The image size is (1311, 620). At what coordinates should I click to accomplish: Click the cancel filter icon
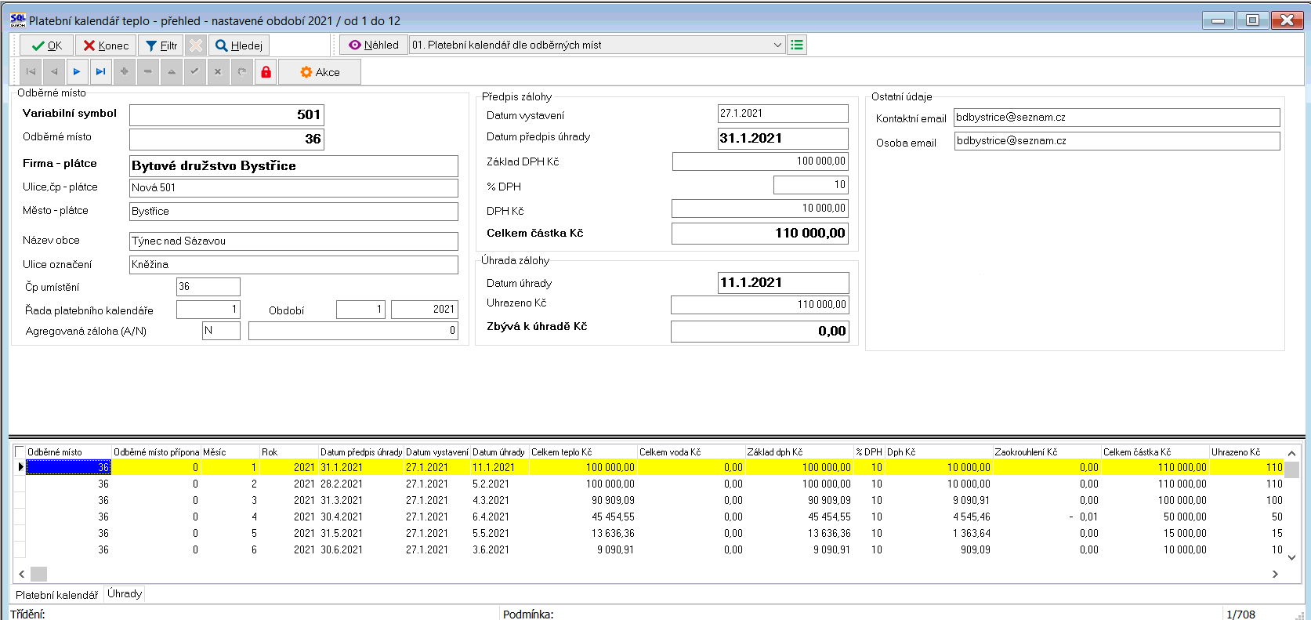tap(196, 45)
